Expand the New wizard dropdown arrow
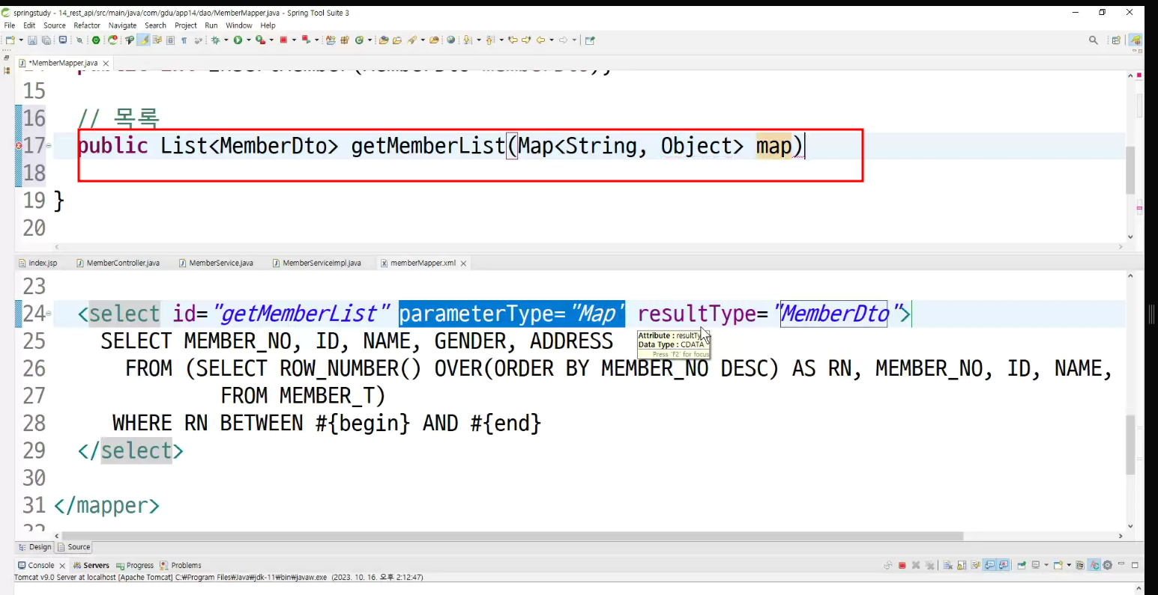This screenshot has height=595, width=1158. coord(20,40)
